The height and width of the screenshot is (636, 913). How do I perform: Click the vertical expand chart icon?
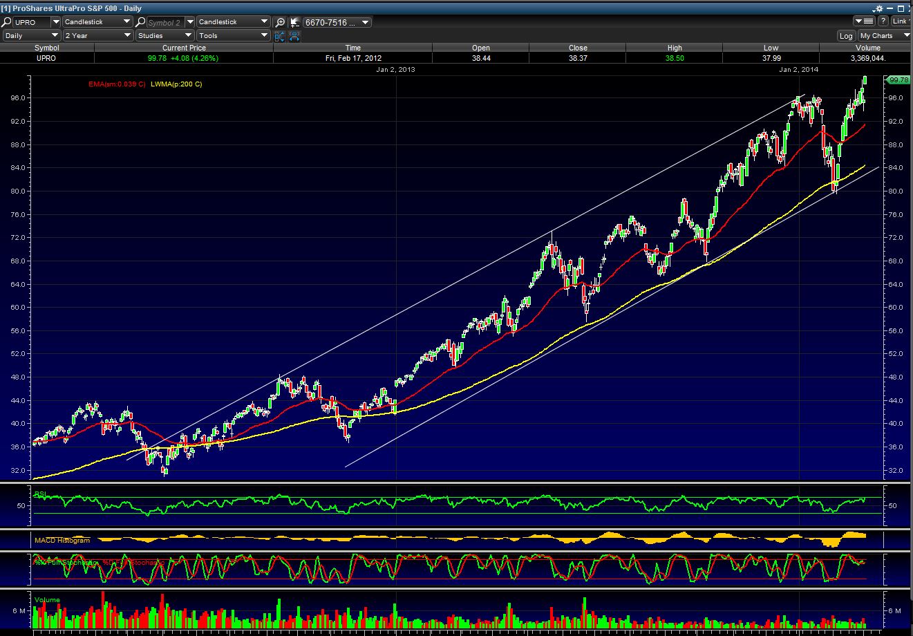point(280,36)
